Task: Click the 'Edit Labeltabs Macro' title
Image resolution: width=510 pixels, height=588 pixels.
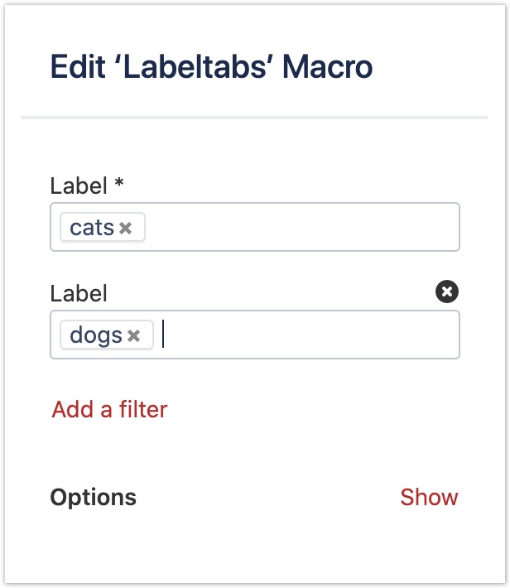Action: click(x=211, y=66)
